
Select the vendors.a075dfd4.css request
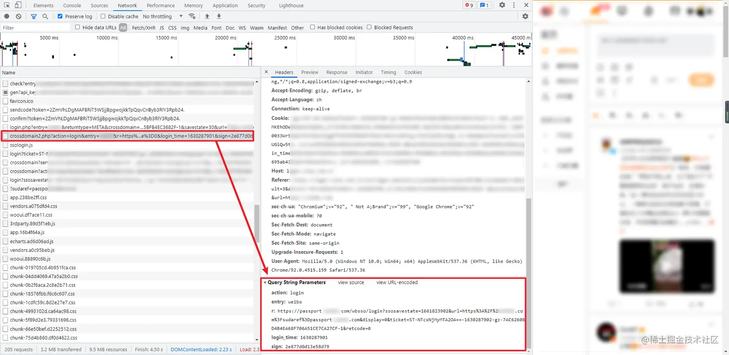(x=127, y=206)
